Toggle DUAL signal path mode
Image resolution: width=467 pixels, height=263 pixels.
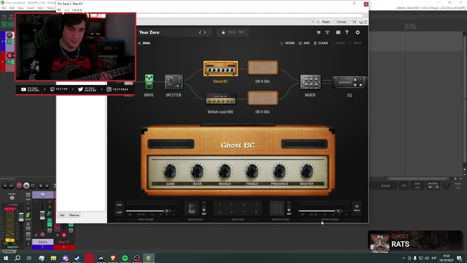(144, 43)
